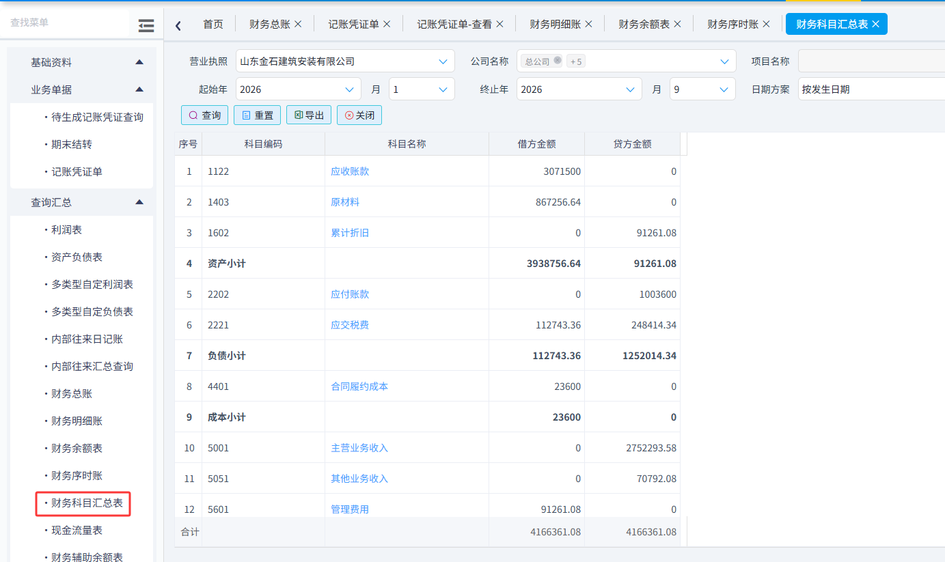The image size is (945, 562).
Task: Switch to the 财务序时账 tab
Action: tap(732, 24)
